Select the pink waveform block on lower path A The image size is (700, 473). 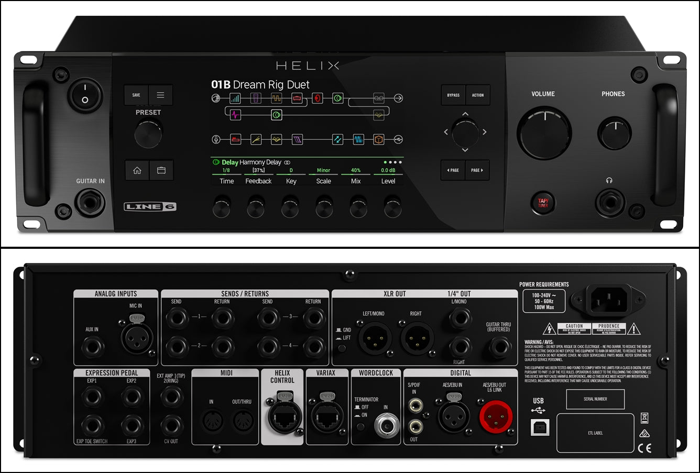(235, 114)
